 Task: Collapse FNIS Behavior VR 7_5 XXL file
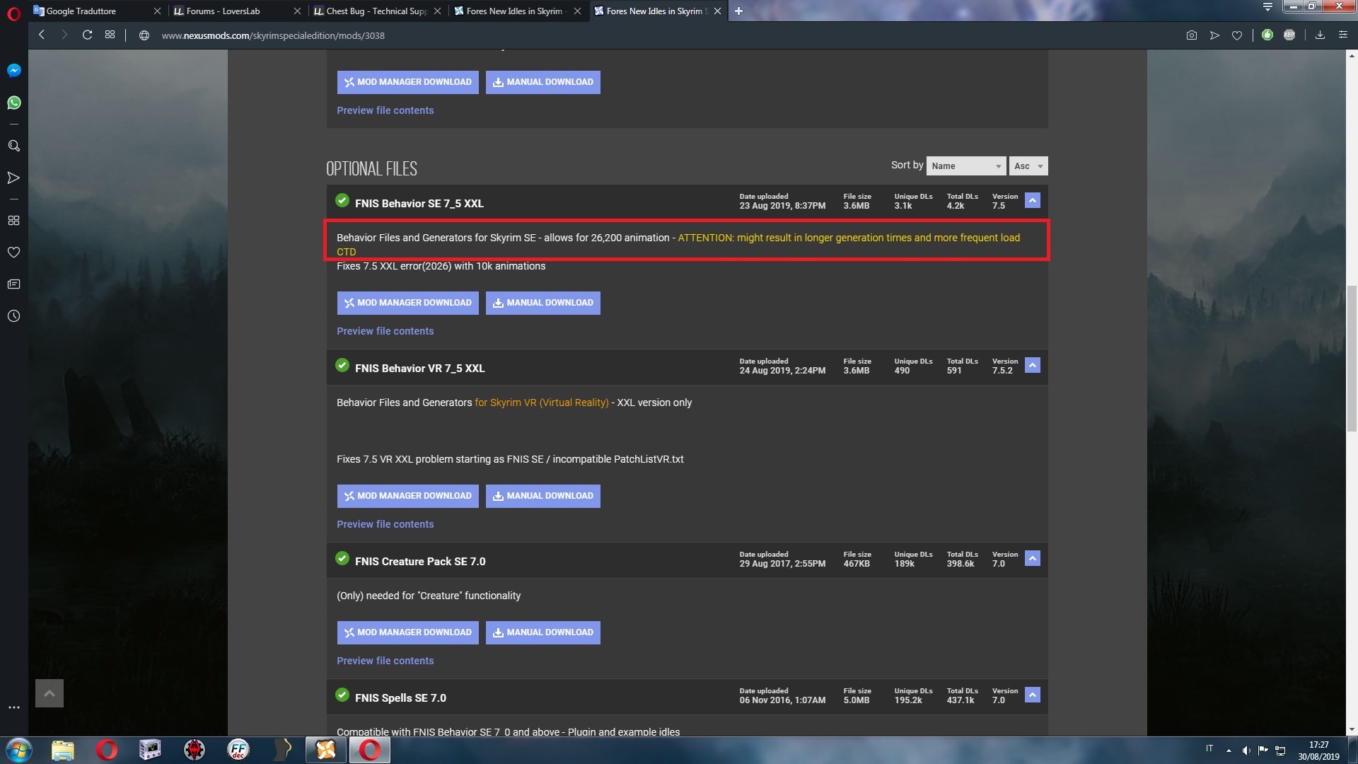[1033, 366]
